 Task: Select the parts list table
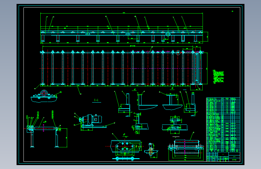[x=223, y=124]
